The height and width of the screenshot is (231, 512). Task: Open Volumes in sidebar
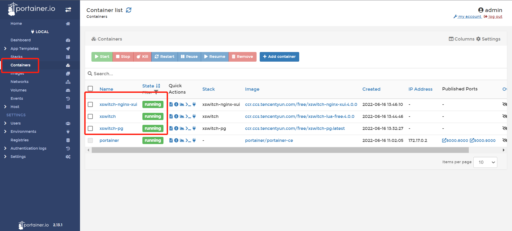coord(18,90)
